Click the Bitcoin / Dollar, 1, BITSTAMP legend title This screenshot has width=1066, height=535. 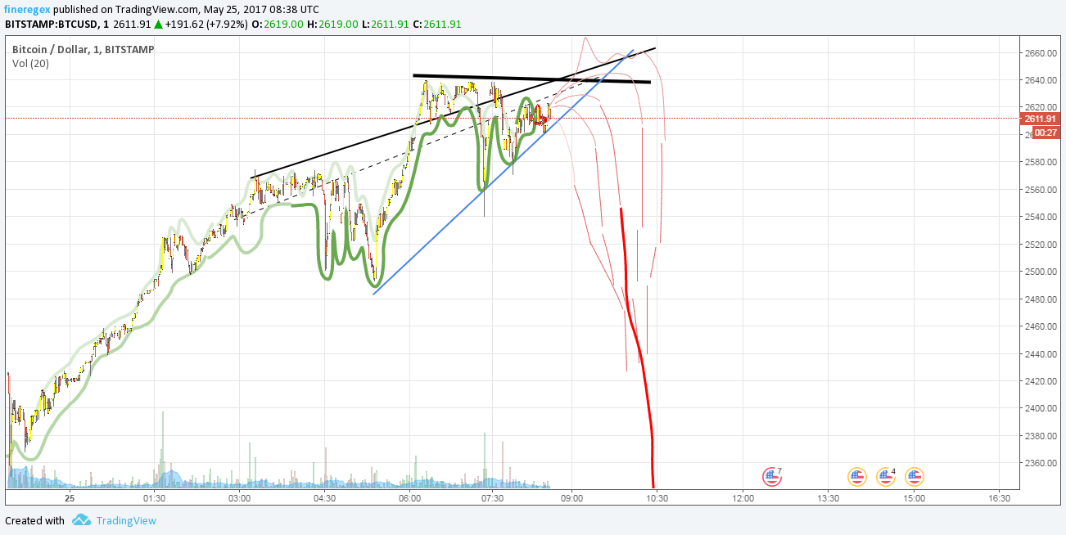click(84, 49)
